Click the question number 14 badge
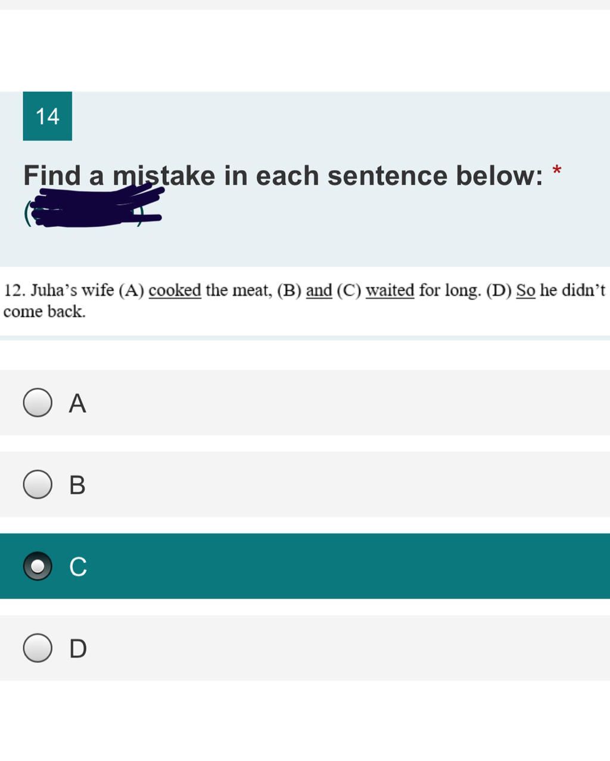Screen dimensions: 610x761 click(48, 116)
